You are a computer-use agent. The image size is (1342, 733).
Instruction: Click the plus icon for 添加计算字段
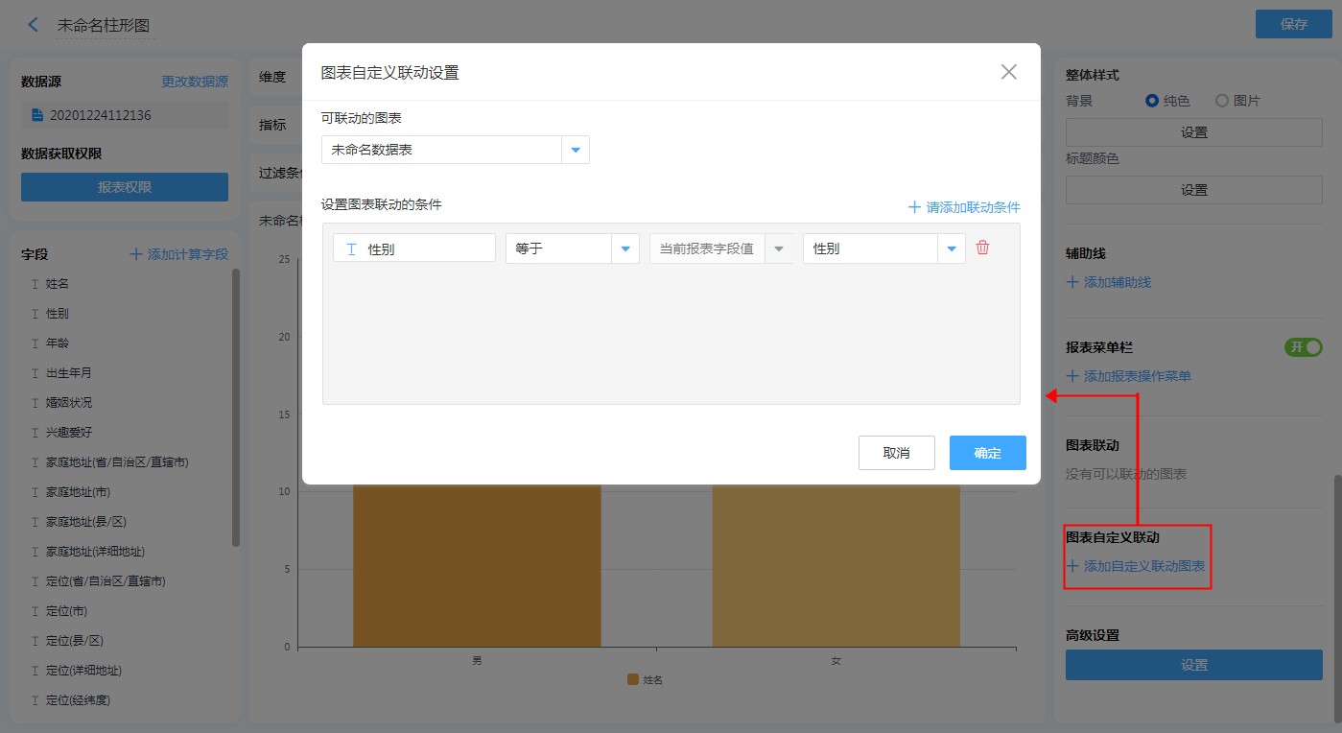[x=136, y=254]
